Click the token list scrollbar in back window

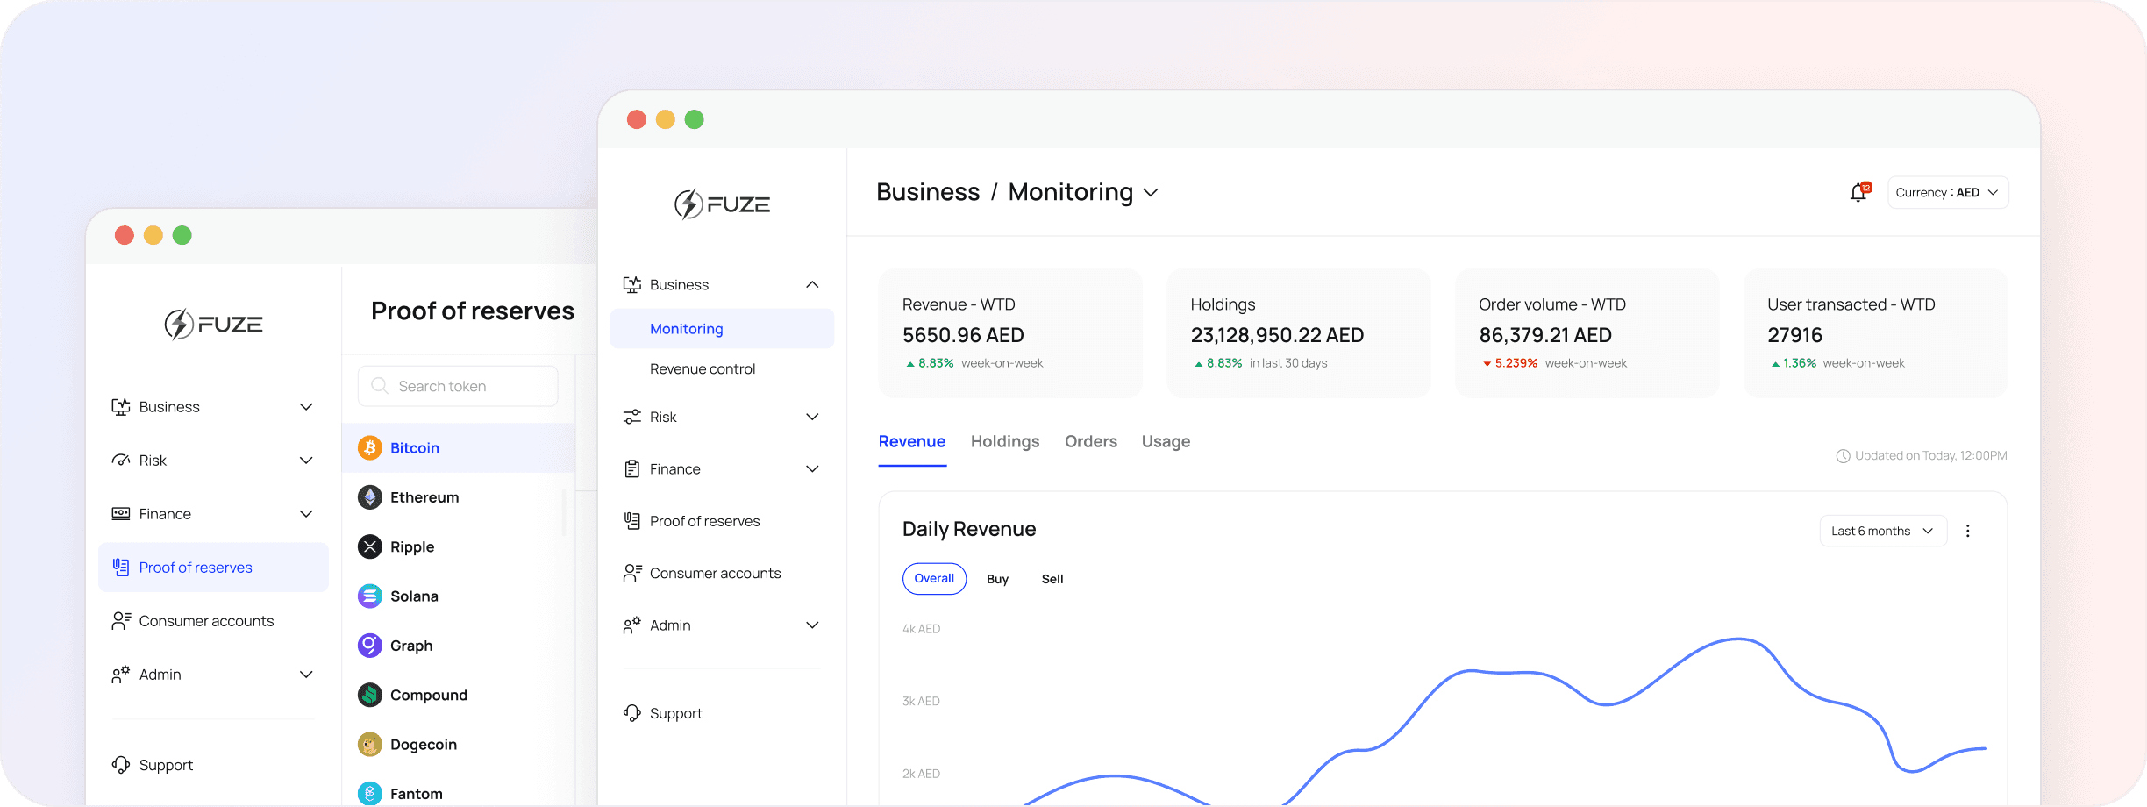pyautogui.click(x=564, y=512)
